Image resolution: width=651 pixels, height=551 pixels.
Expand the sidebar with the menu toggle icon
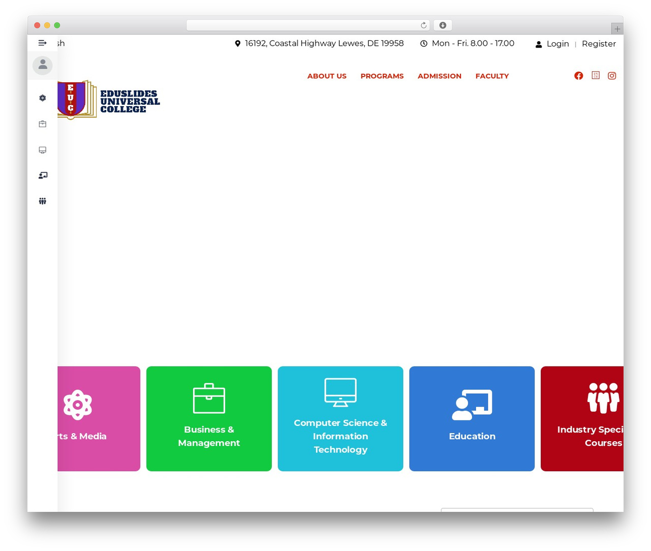(43, 43)
